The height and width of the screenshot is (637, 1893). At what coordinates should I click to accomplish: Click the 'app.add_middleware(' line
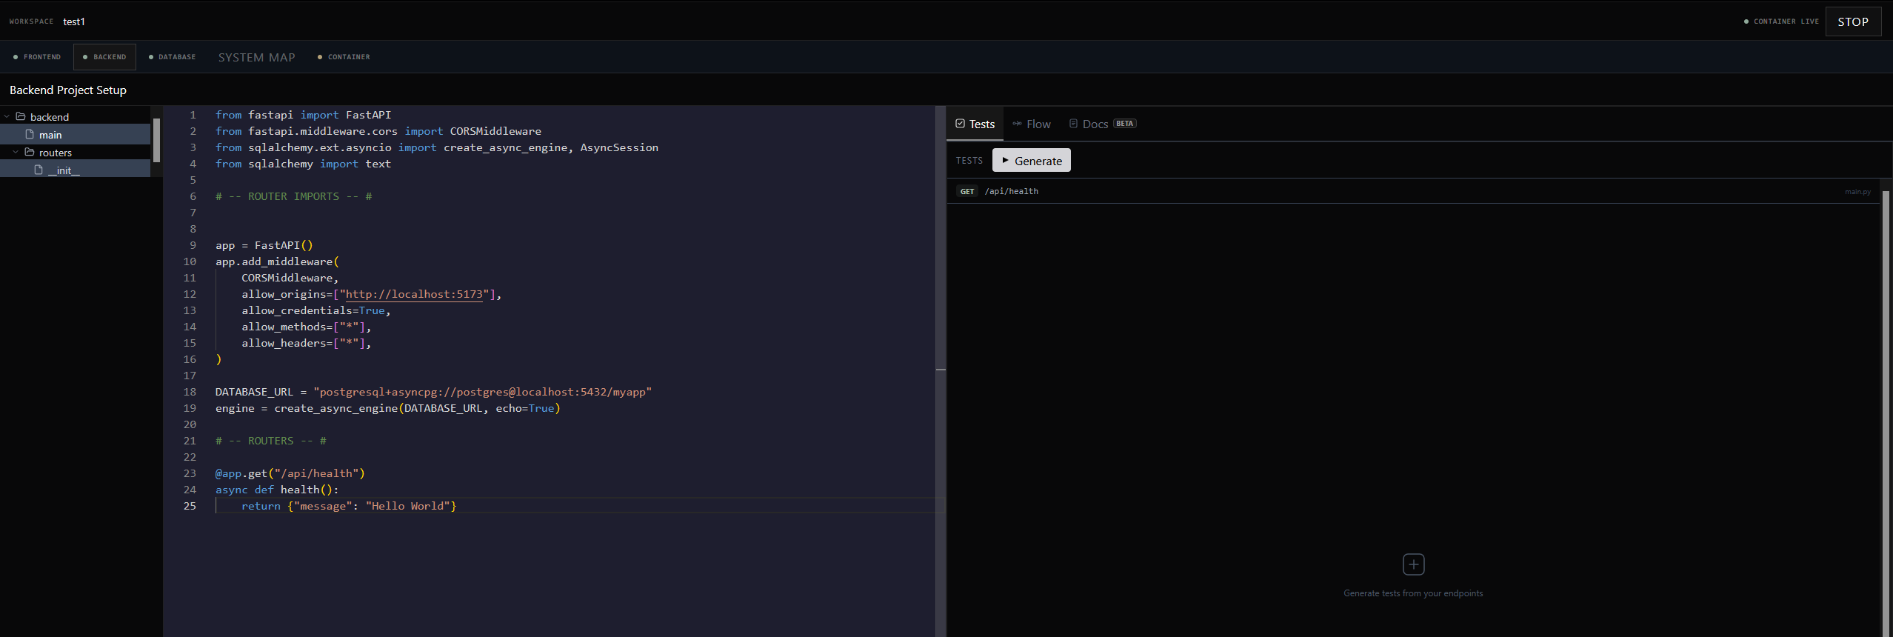[x=277, y=261]
